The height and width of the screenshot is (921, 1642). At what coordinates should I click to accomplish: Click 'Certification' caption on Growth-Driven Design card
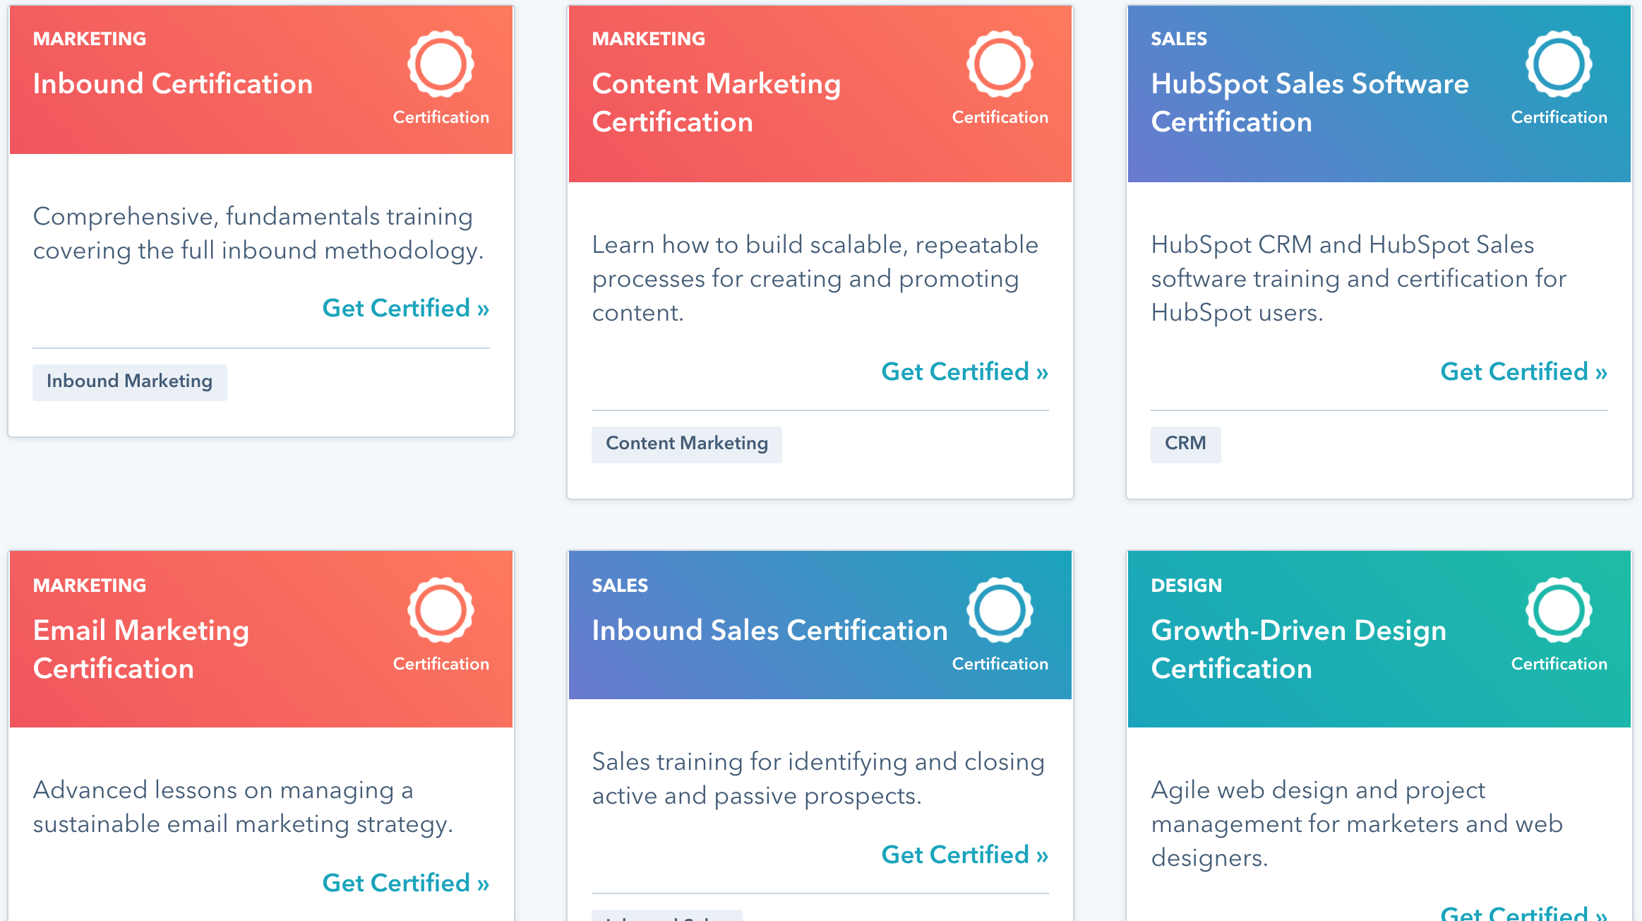[1559, 664]
